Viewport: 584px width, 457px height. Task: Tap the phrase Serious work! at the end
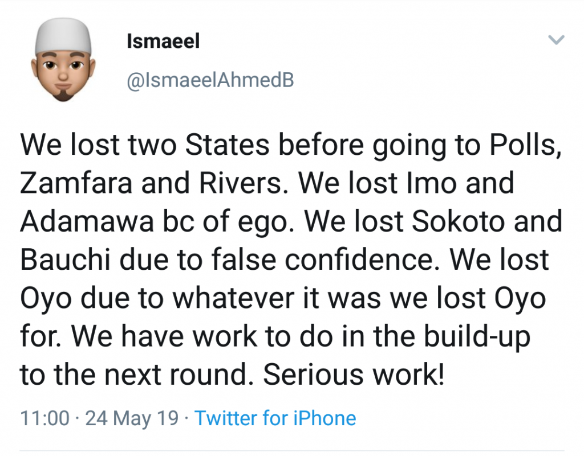tap(354, 374)
